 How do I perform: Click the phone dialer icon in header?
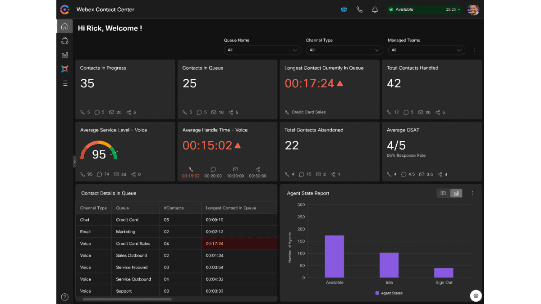359,9
